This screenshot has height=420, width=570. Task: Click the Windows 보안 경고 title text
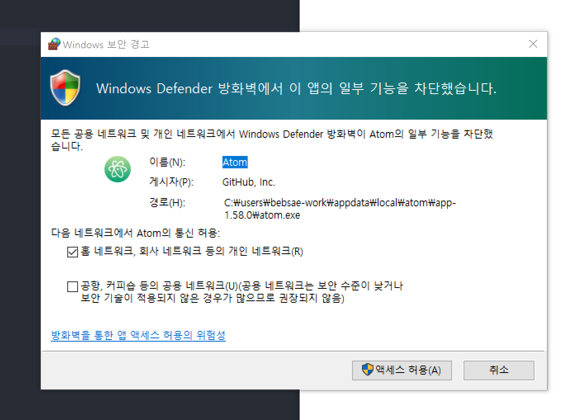pos(106,44)
